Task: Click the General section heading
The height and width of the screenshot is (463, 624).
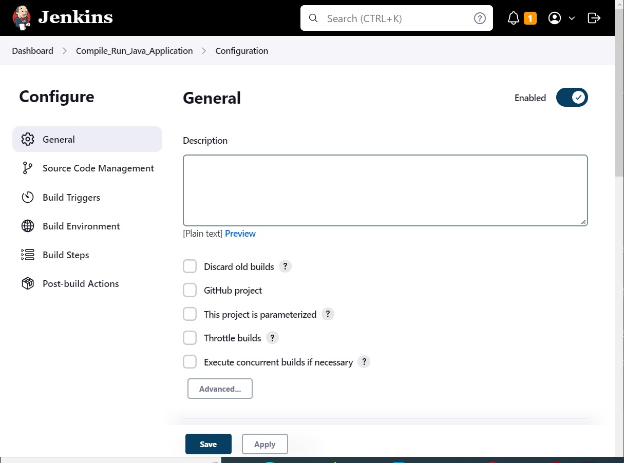Action: [x=212, y=98]
